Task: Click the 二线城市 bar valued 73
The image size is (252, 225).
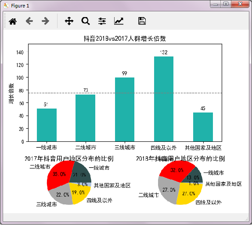Action: (x=85, y=118)
